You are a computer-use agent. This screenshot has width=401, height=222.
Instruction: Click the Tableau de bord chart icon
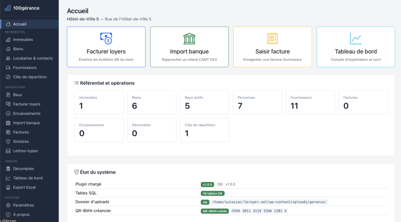pyautogui.click(x=356, y=39)
